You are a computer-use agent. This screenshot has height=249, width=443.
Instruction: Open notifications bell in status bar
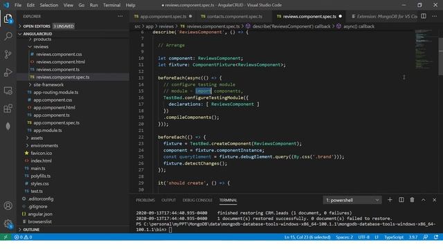click(x=436, y=237)
